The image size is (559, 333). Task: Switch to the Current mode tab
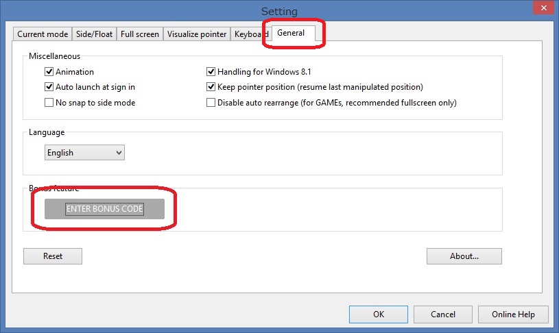point(43,34)
